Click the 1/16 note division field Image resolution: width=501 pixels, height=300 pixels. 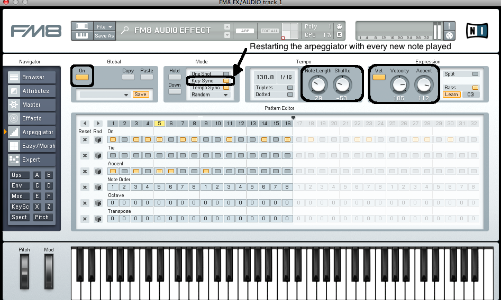click(286, 77)
